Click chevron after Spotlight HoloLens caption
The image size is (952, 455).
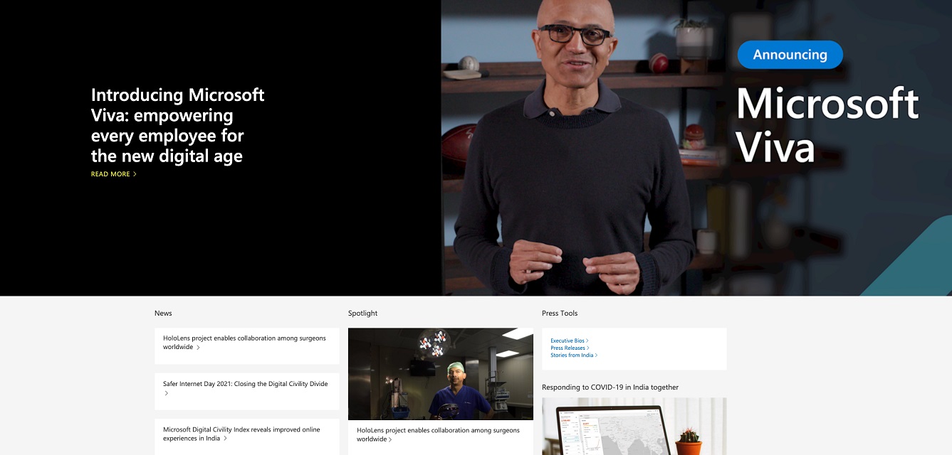[392, 439]
